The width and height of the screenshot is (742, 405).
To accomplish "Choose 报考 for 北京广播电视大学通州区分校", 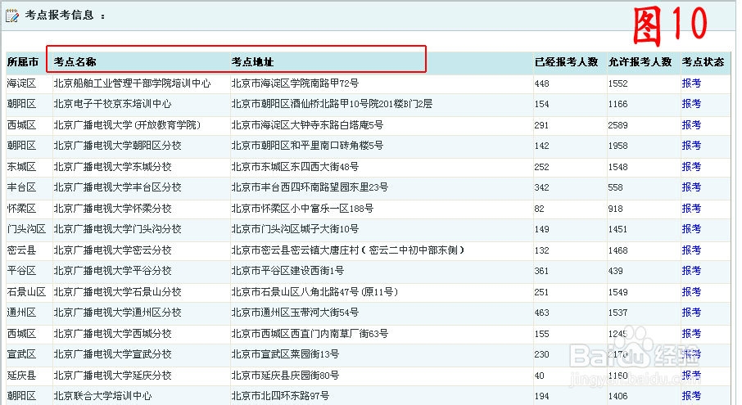I will click(691, 312).
